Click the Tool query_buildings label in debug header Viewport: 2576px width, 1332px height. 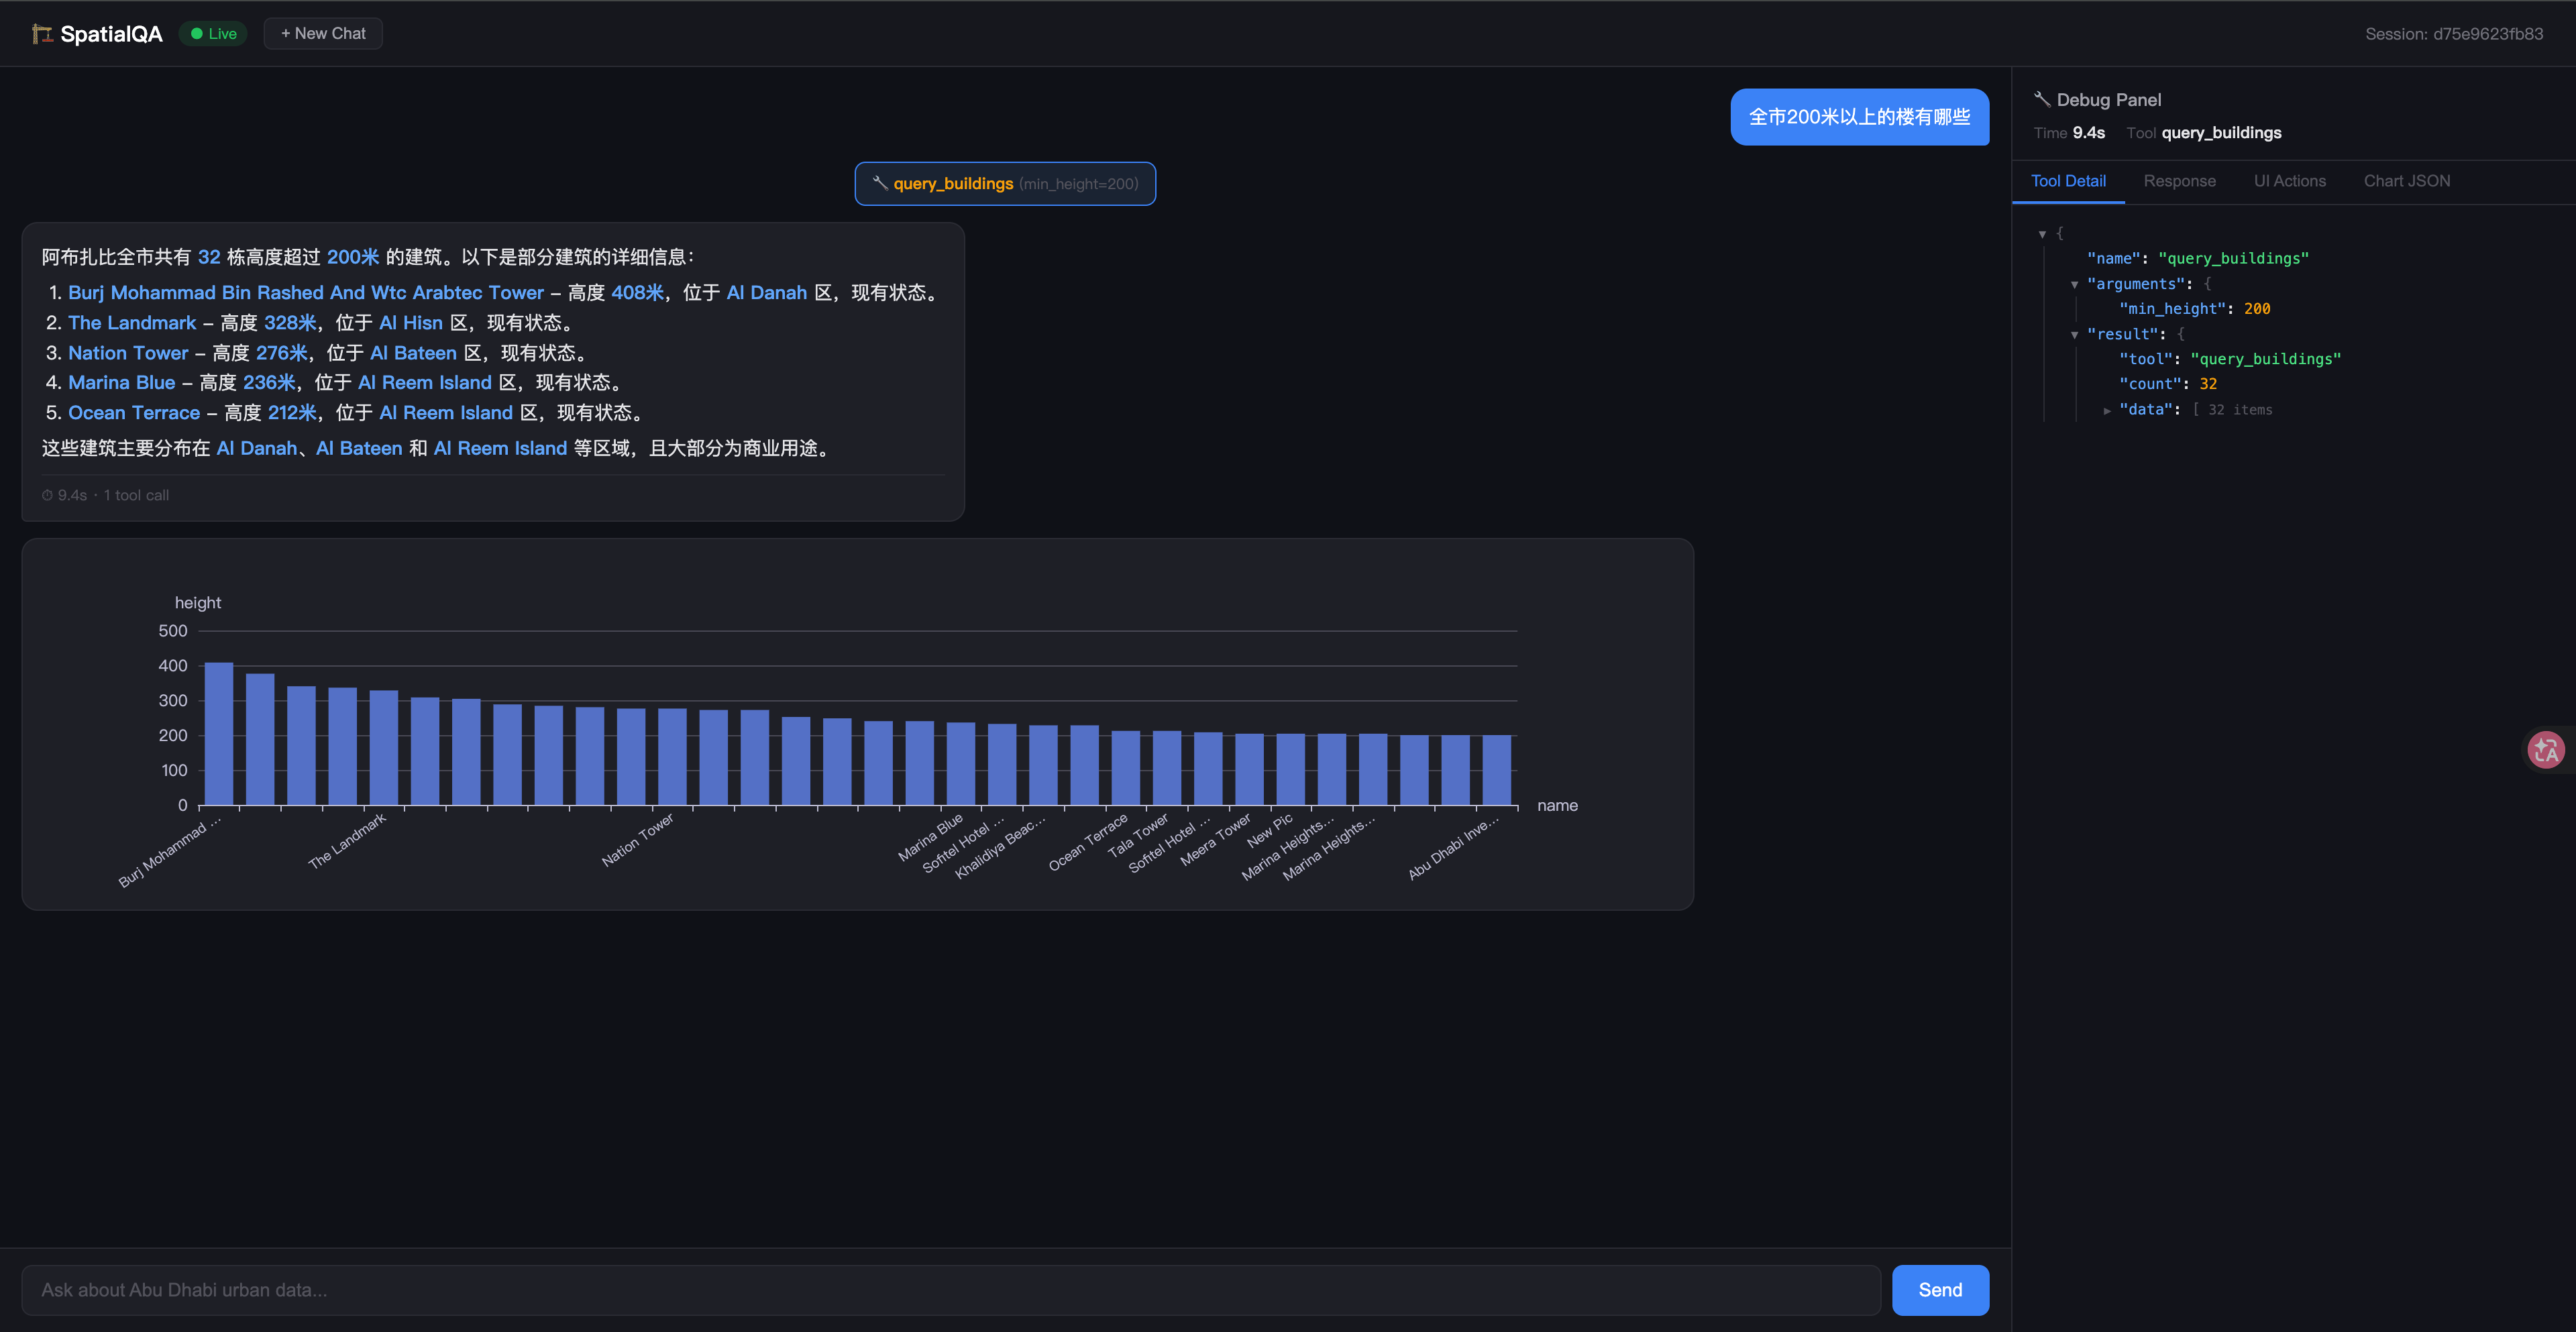pyautogui.click(x=2204, y=133)
